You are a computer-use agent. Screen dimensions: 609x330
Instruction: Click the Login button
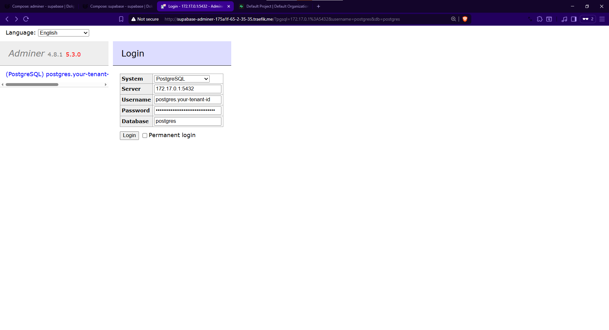click(x=129, y=135)
